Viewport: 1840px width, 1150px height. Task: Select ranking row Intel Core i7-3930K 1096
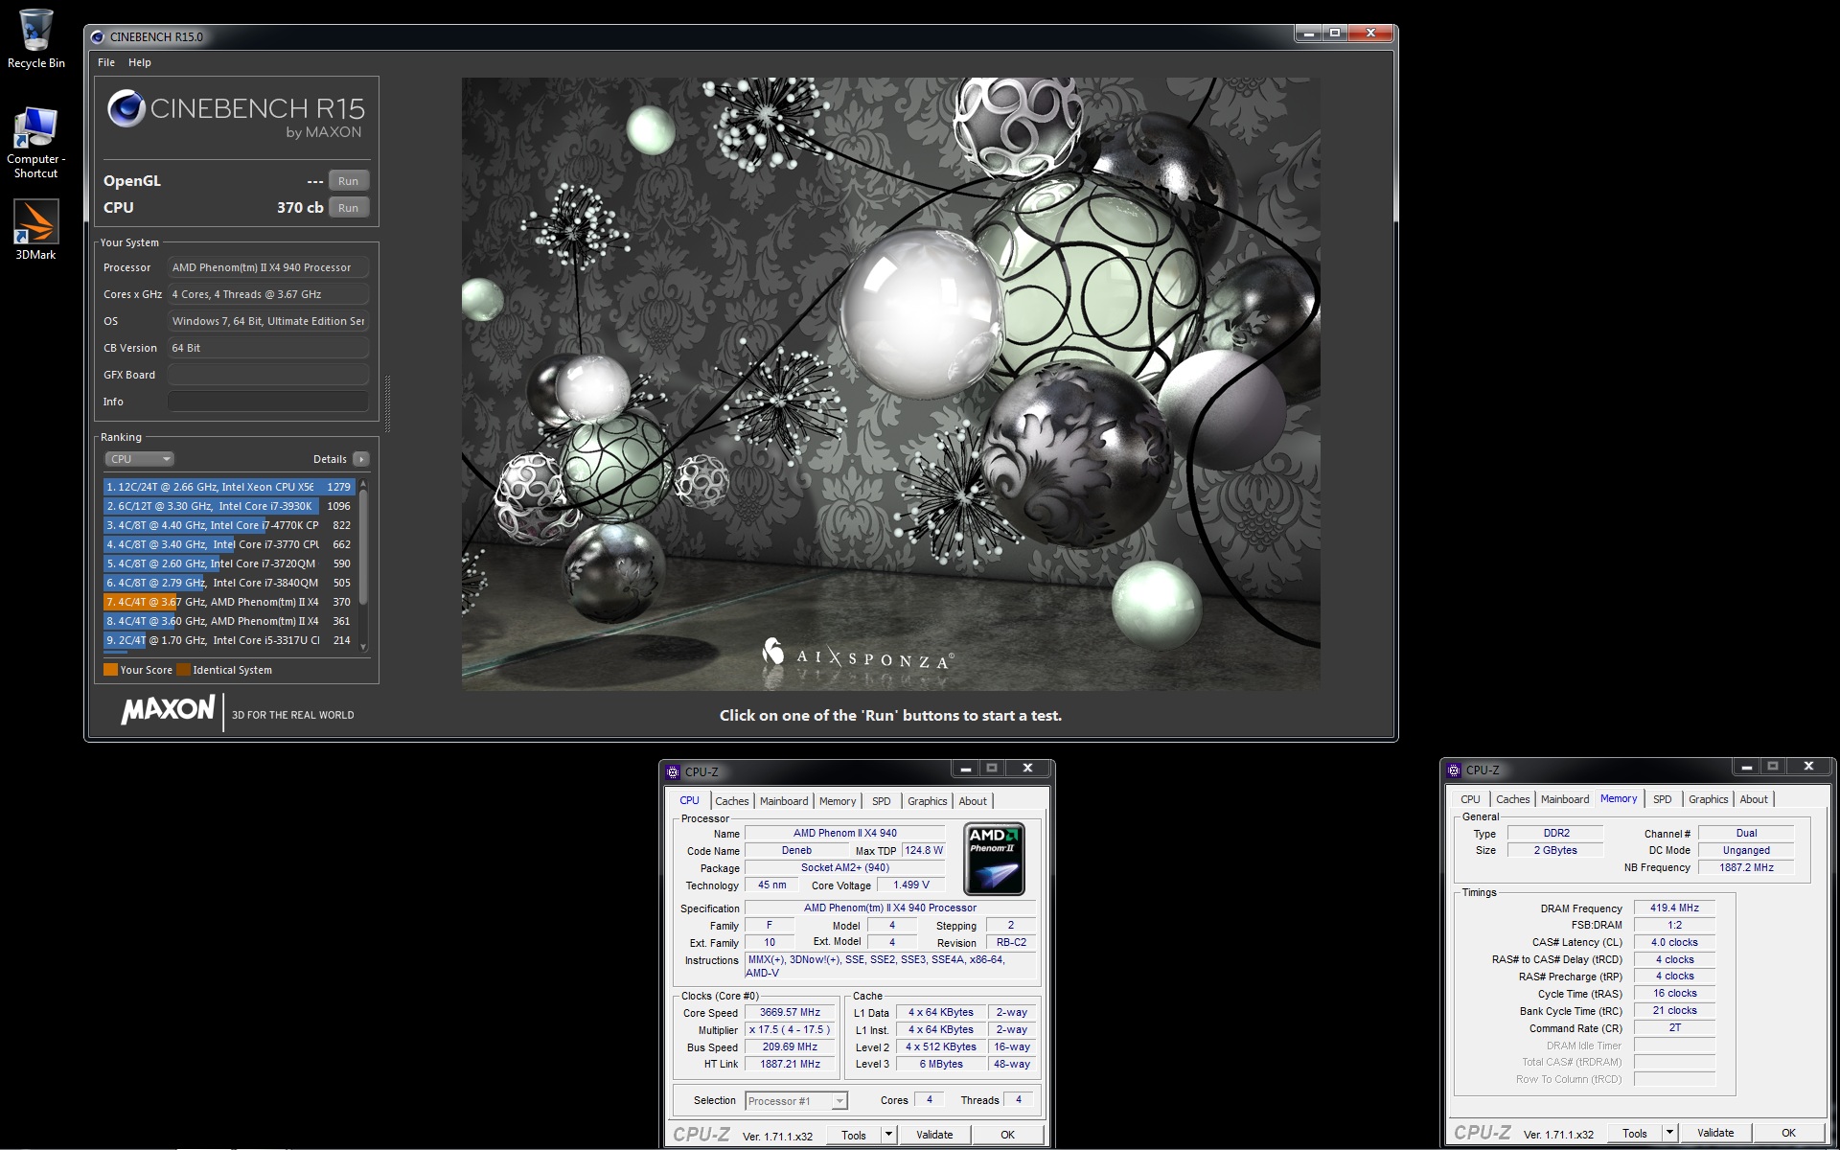coord(229,506)
